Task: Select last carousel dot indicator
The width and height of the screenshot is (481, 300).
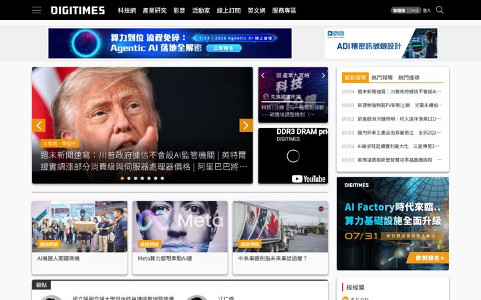Action: (162, 178)
